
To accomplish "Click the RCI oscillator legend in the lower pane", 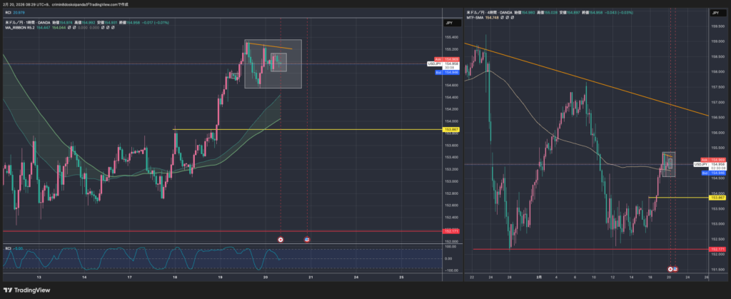I will tap(9, 248).
